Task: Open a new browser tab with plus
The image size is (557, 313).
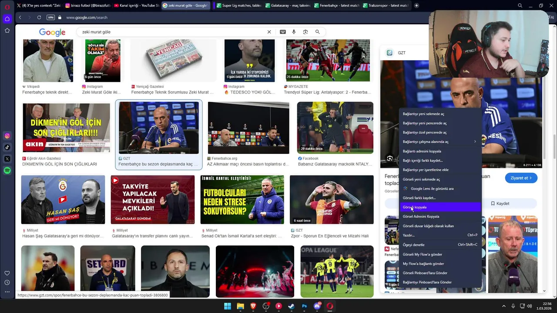Action: (x=416, y=6)
